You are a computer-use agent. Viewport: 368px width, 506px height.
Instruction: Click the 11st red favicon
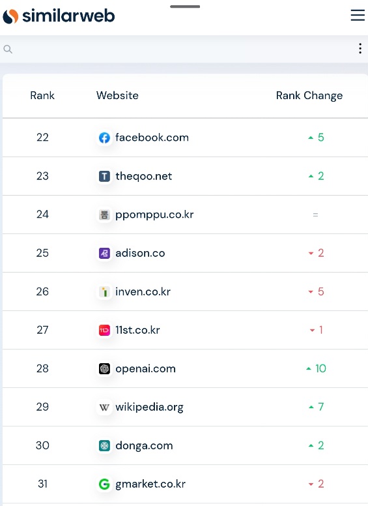coord(104,330)
